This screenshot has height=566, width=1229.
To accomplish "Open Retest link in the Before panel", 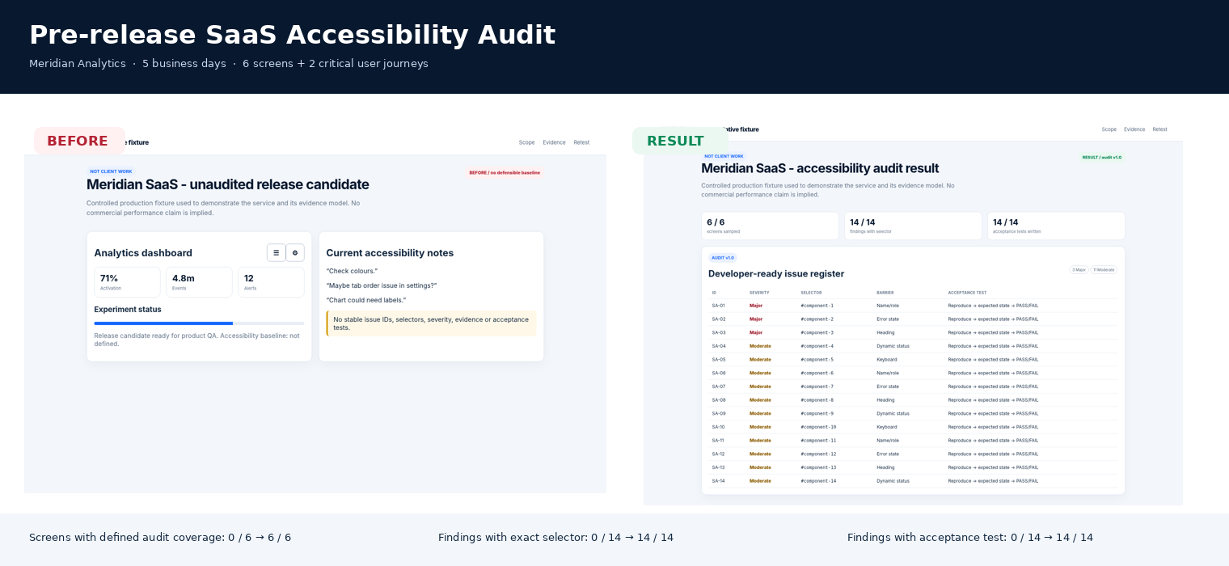I will (x=582, y=142).
